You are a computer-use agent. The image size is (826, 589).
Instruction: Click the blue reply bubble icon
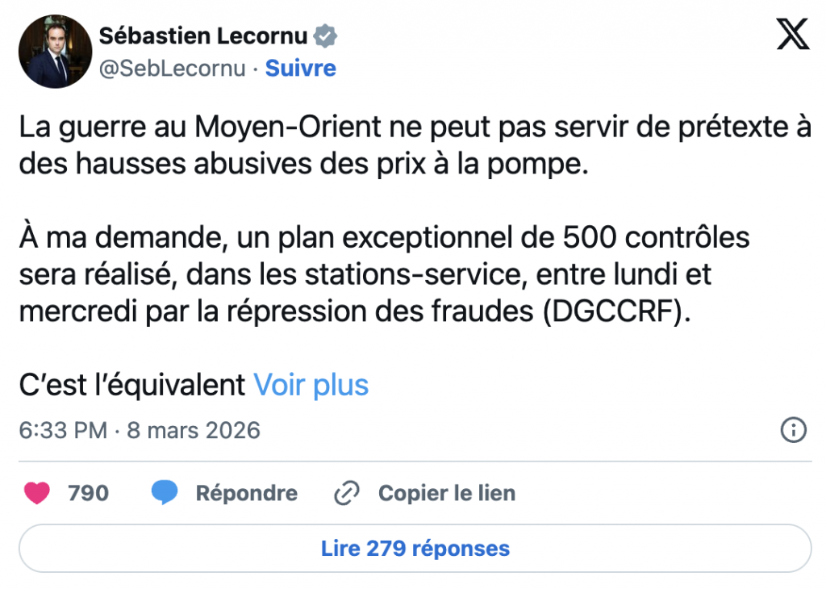165,493
